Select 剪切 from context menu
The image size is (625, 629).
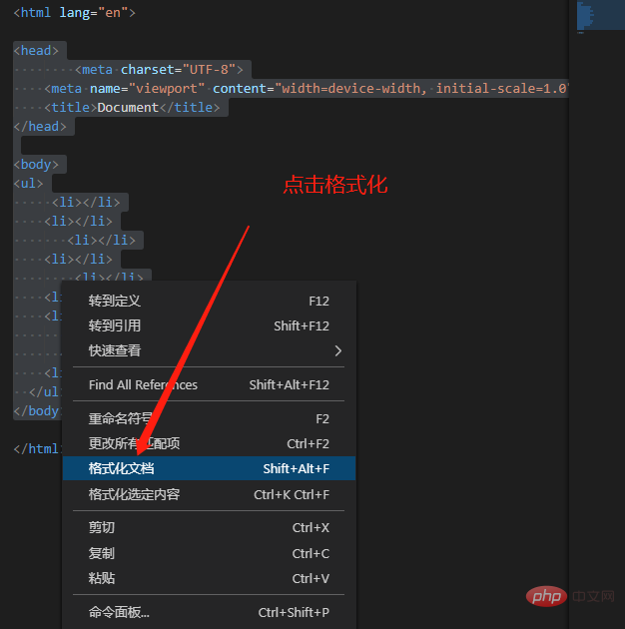[x=209, y=528]
